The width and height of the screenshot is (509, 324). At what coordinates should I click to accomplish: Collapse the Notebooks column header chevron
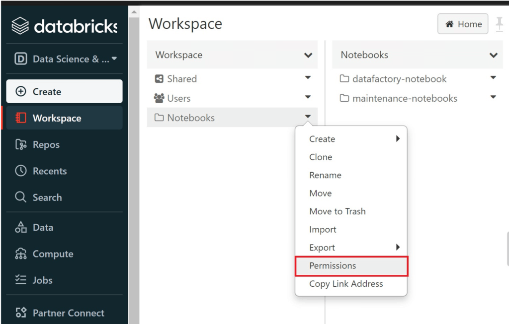pyautogui.click(x=493, y=55)
